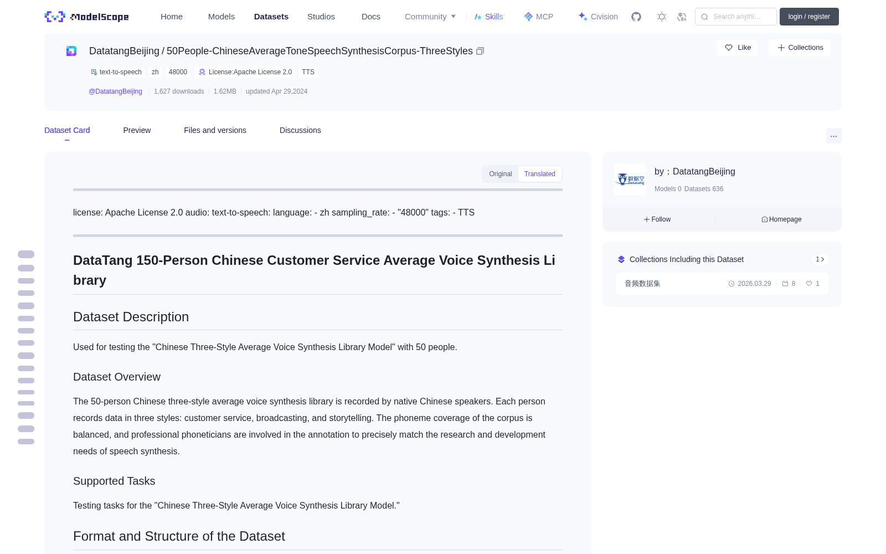886x554 pixels.
Task: Click the Models 0 count
Action: point(668,189)
